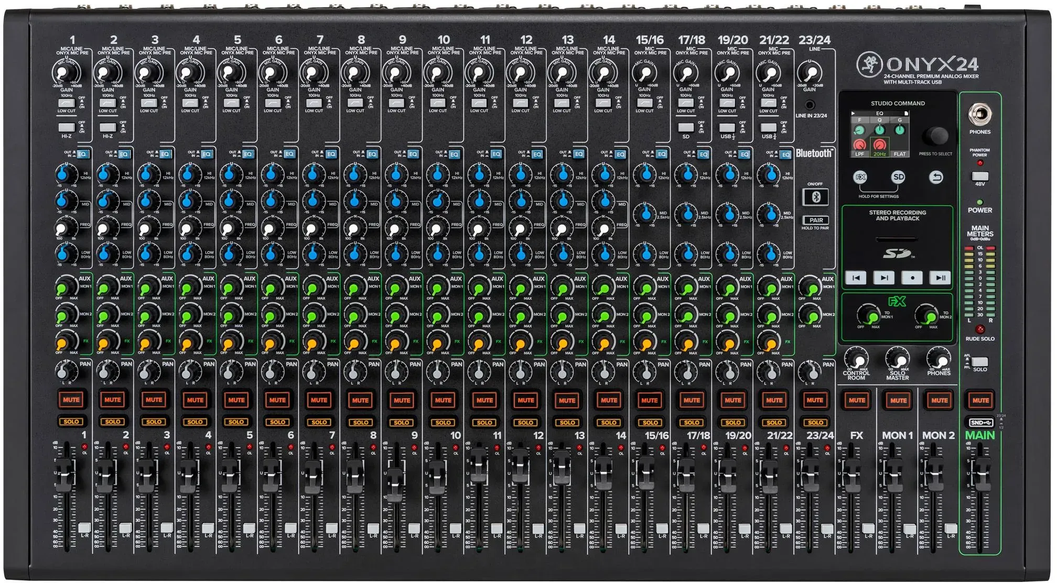Click the channel 14 LOW CUT switch
Image resolution: width=1057 pixels, height=583 pixels.
(x=603, y=103)
